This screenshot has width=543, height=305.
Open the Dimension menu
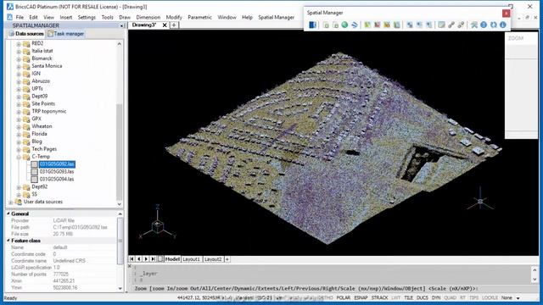148,17
